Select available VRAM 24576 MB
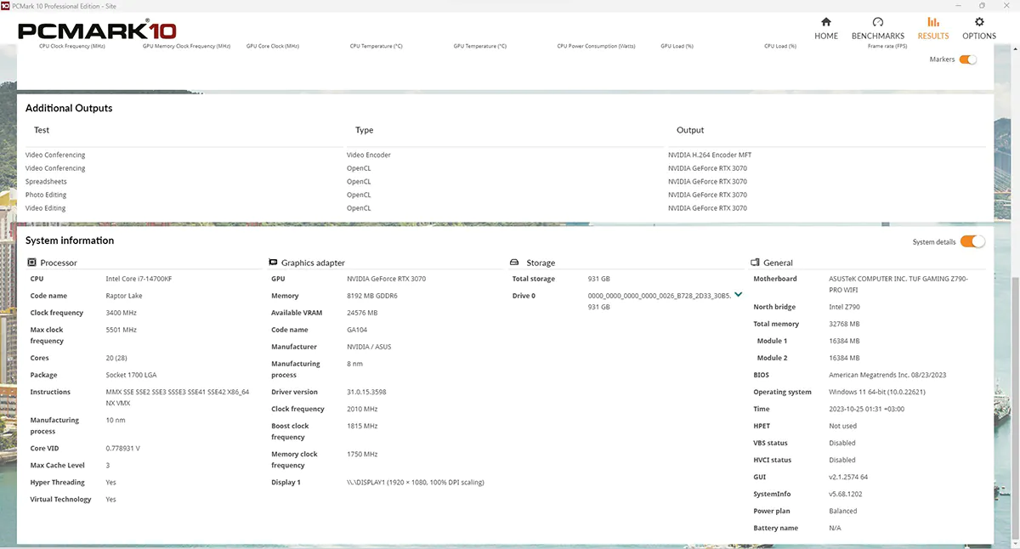 tap(362, 313)
